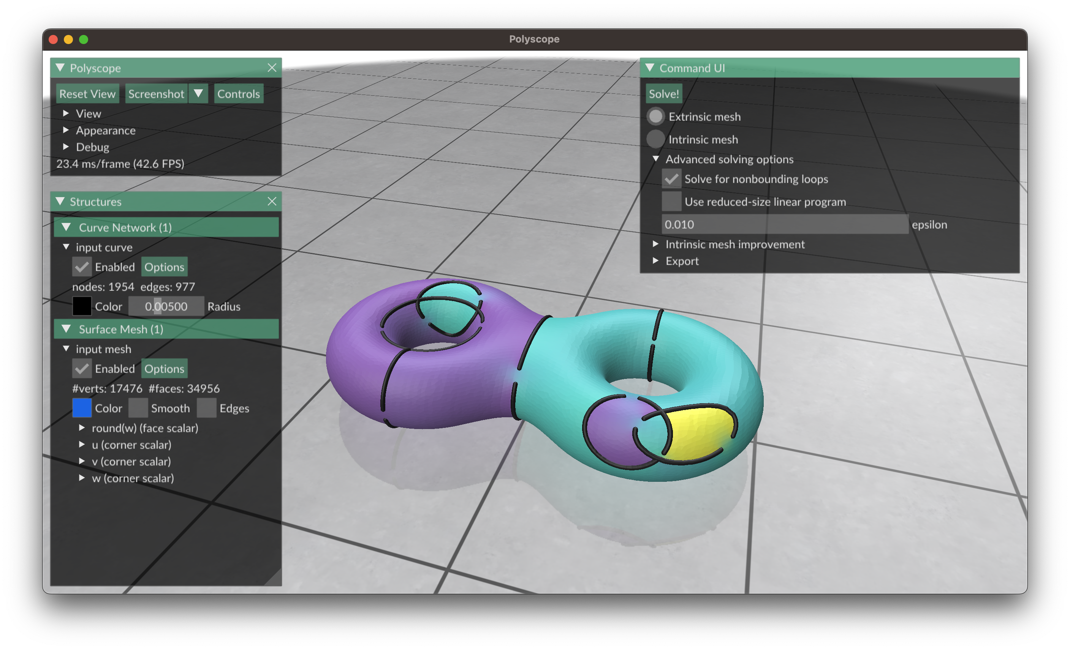Collapse the Polyscope panel triangle icon
1070x650 pixels.
click(x=60, y=68)
